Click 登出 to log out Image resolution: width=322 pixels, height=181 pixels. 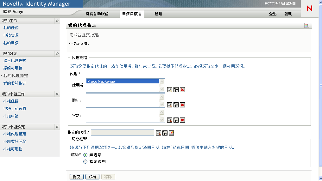[x=273, y=14]
